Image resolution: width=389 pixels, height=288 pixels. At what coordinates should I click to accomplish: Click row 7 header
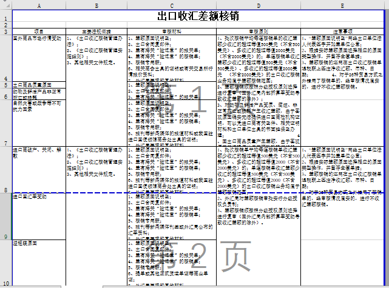pos(5,143)
